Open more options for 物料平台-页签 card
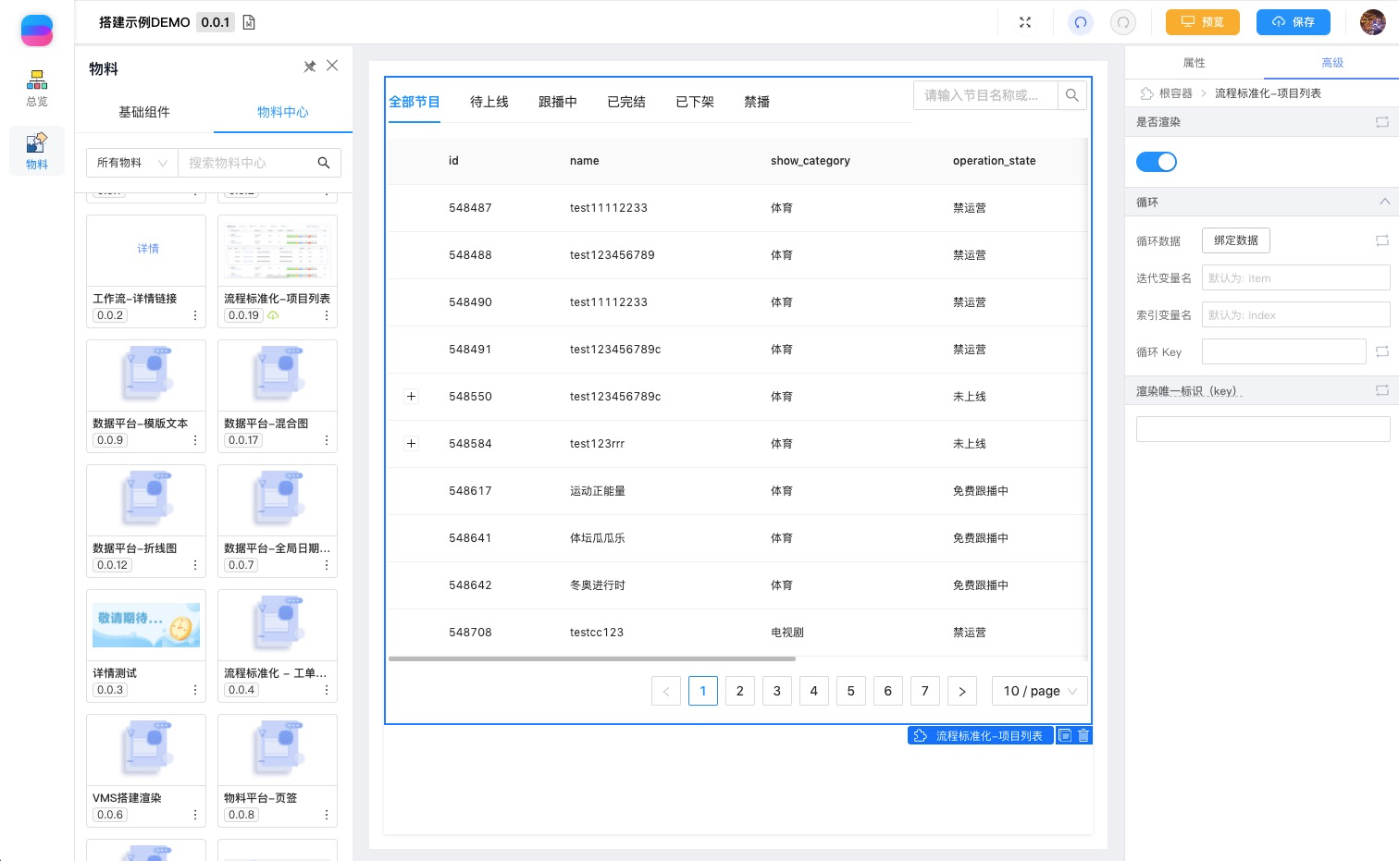This screenshot has width=1399, height=861. [327, 815]
